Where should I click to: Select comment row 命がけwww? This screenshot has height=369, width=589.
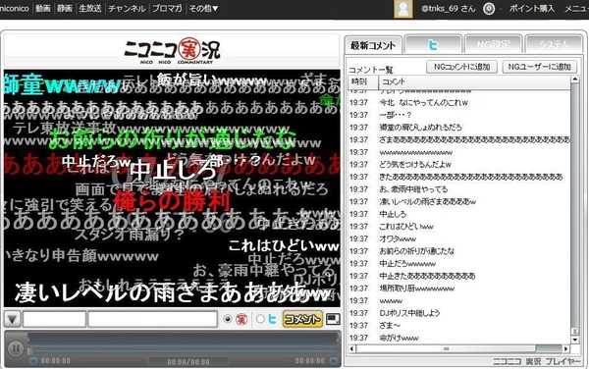(x=459, y=338)
